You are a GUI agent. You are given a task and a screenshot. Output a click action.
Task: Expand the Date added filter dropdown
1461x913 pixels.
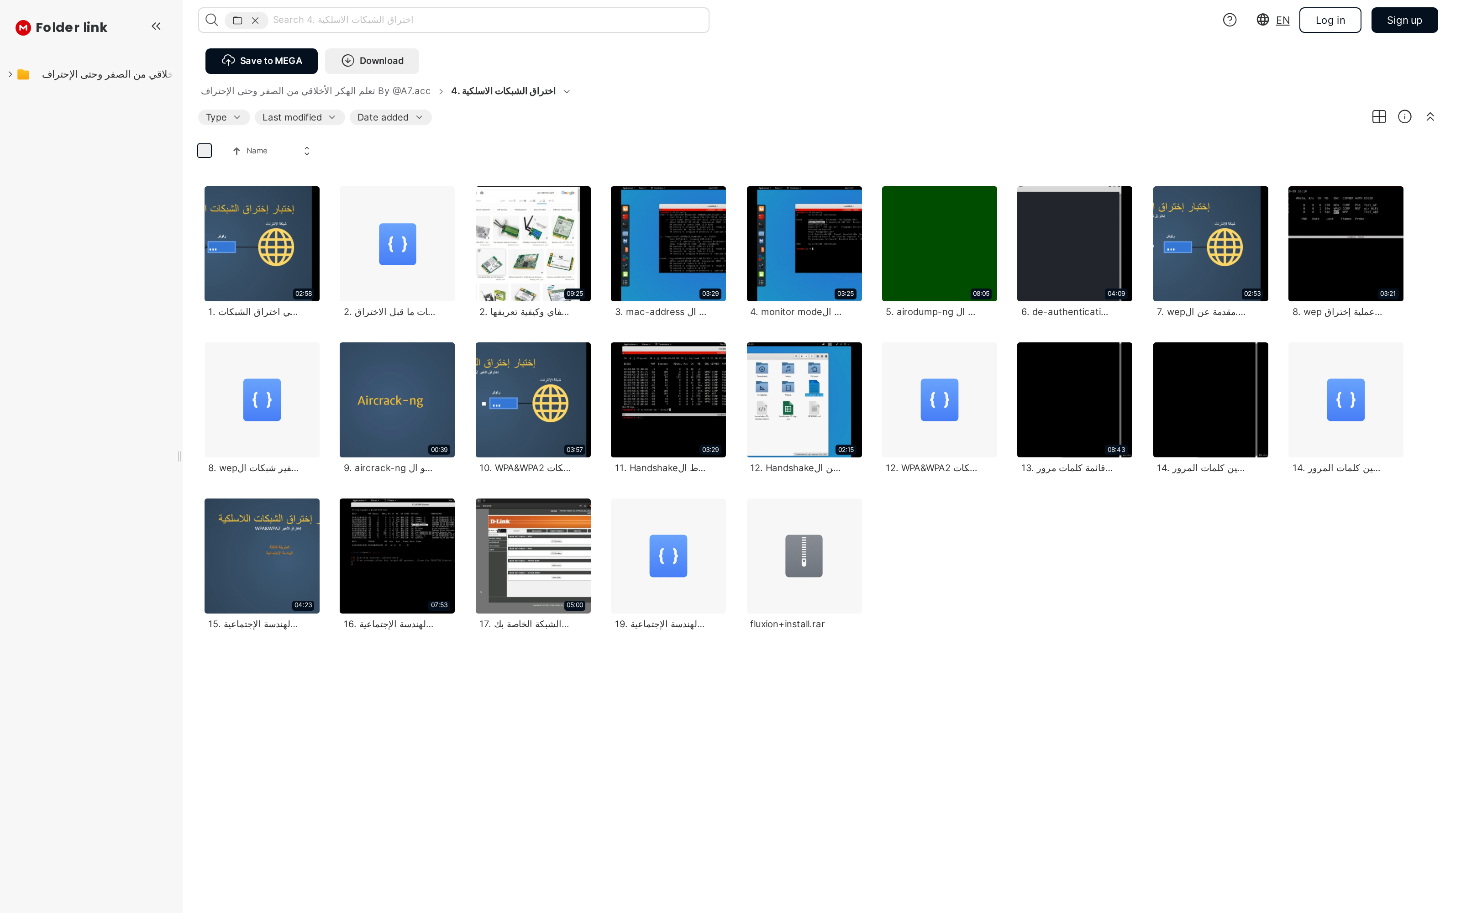pos(389,117)
